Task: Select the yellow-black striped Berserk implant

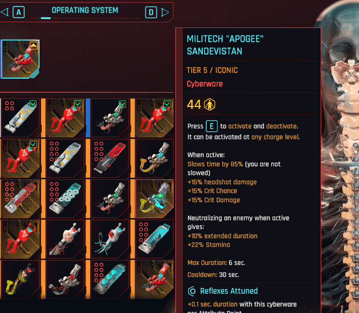Action: 20,279
